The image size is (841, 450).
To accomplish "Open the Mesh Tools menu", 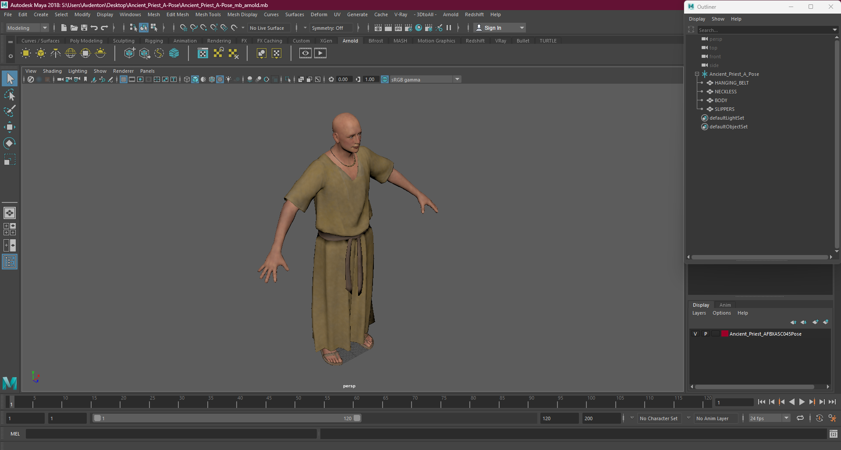I will [208, 14].
